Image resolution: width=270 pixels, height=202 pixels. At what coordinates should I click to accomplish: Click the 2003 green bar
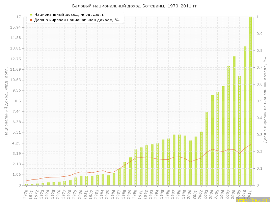(x=207, y=148)
